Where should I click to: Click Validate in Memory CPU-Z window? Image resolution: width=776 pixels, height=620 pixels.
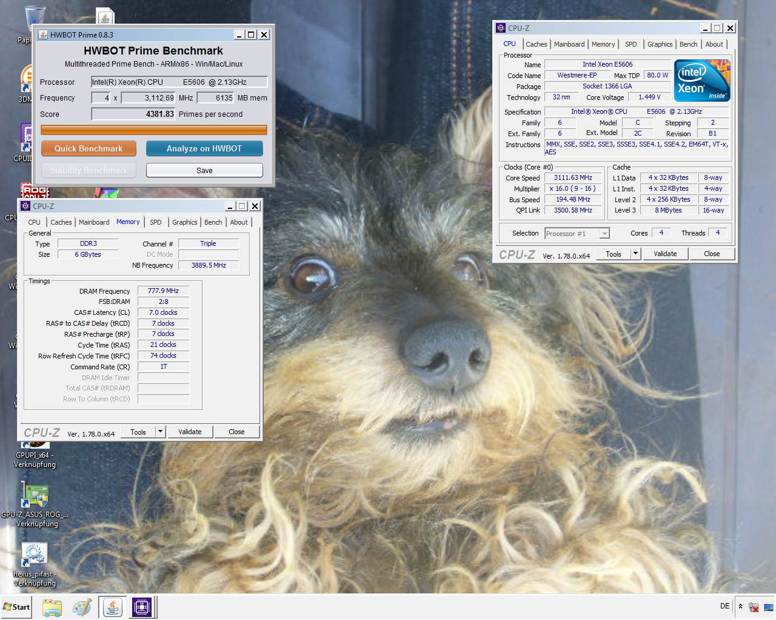190,432
